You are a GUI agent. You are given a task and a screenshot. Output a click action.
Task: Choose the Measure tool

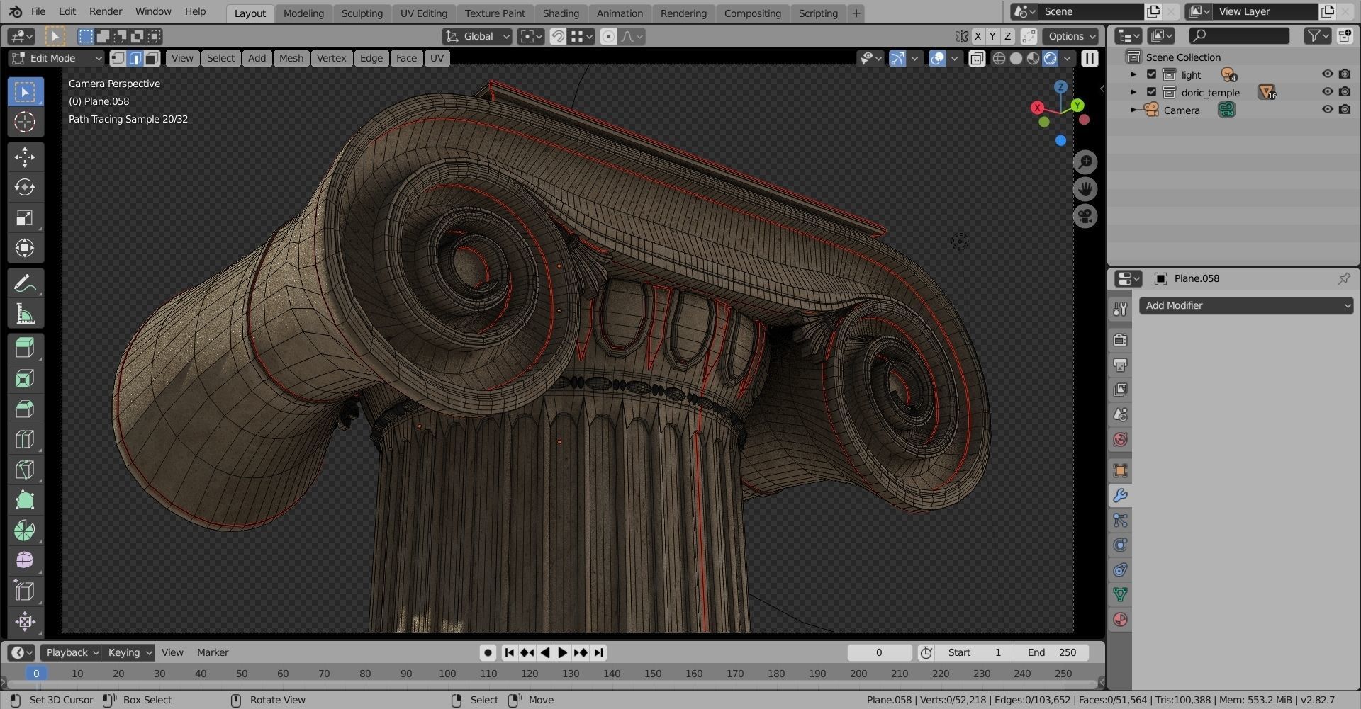click(x=25, y=314)
